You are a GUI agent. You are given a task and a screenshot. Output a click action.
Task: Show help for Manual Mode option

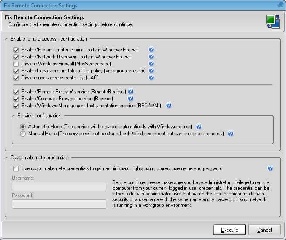coord(231,134)
